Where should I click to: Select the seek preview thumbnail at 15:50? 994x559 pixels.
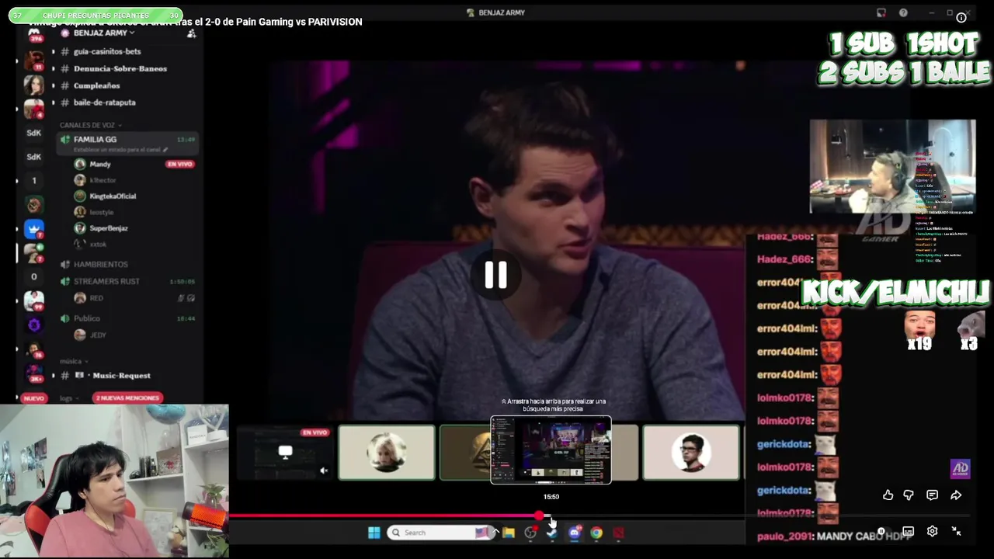551,450
